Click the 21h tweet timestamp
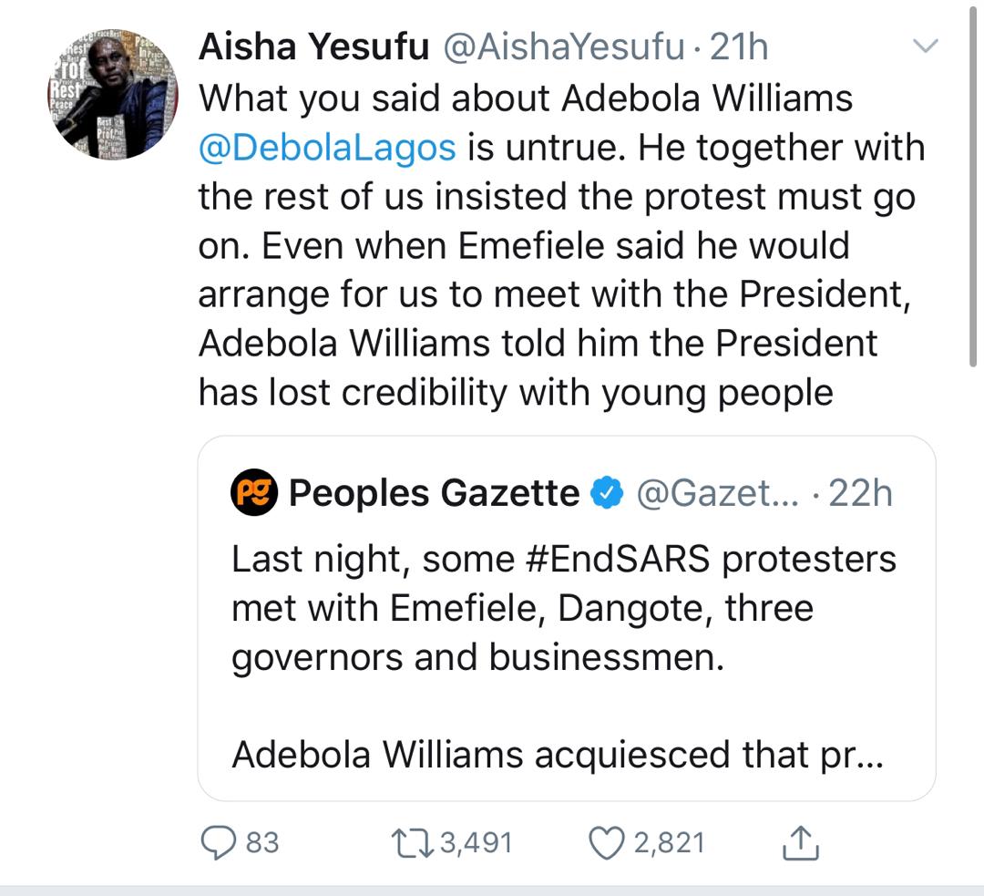 click(x=739, y=47)
